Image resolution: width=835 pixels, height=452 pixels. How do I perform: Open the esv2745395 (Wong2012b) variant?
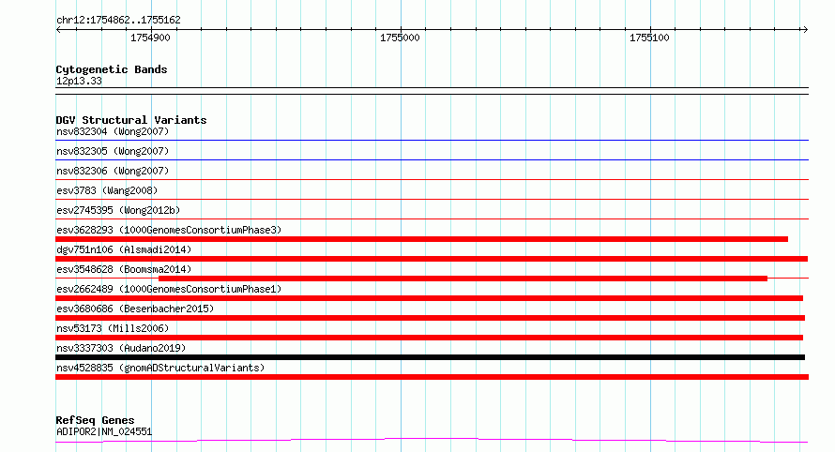coord(118,210)
